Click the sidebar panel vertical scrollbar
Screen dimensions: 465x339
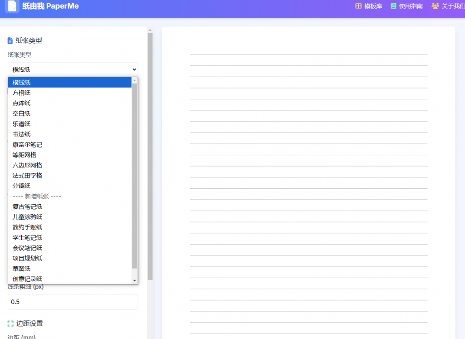pyautogui.click(x=150, y=154)
